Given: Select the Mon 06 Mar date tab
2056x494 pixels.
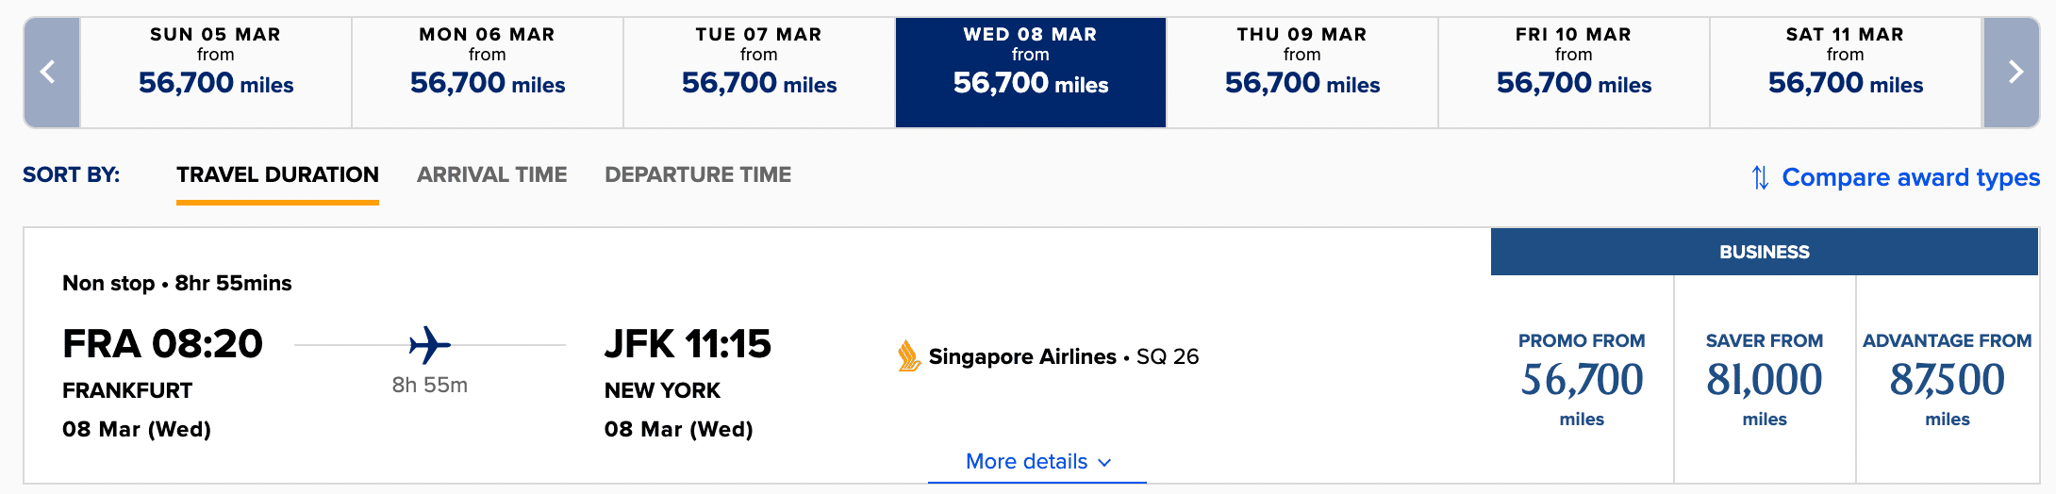Looking at the screenshot, I should [x=488, y=72].
